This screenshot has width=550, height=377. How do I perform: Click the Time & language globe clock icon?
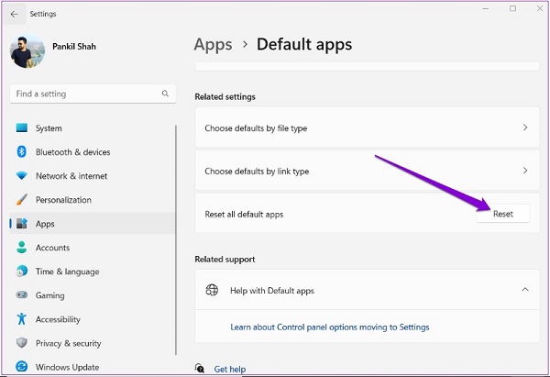(22, 271)
